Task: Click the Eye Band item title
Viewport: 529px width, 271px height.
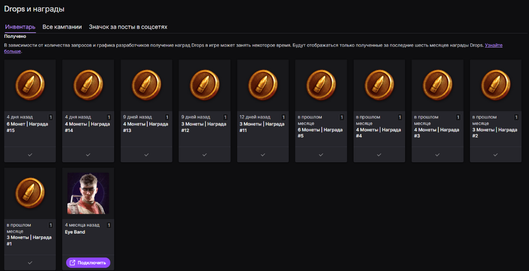Action: [x=75, y=232]
